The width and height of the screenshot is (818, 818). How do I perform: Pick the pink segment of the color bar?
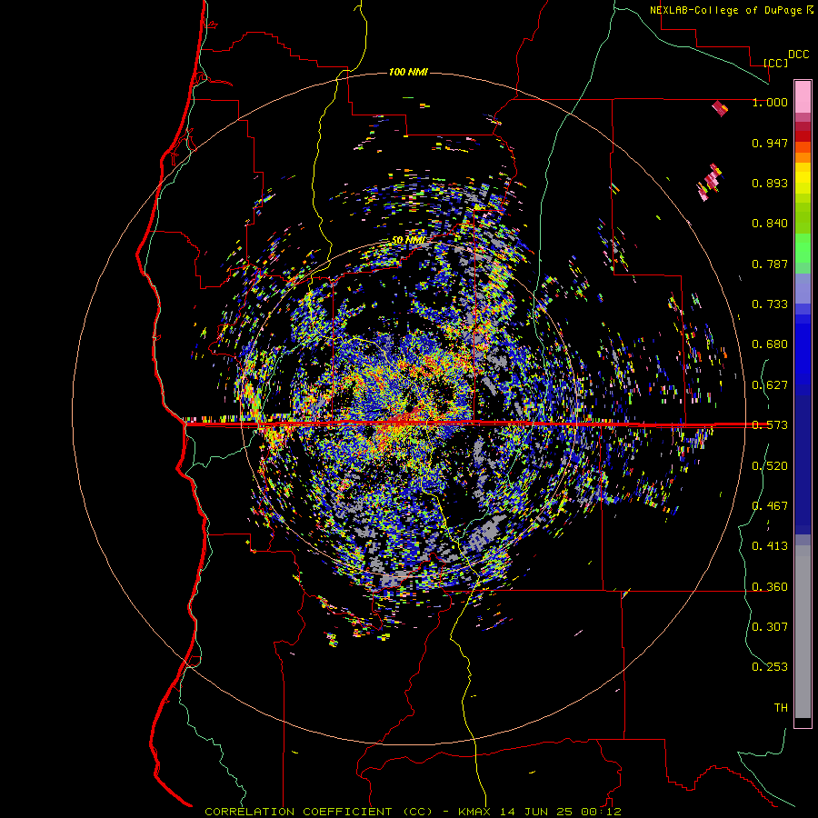click(803, 96)
